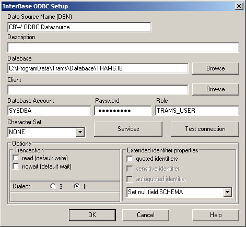Viewport: 246px width, 227px height.
Task: Click the Database path field
Action: 98,68
